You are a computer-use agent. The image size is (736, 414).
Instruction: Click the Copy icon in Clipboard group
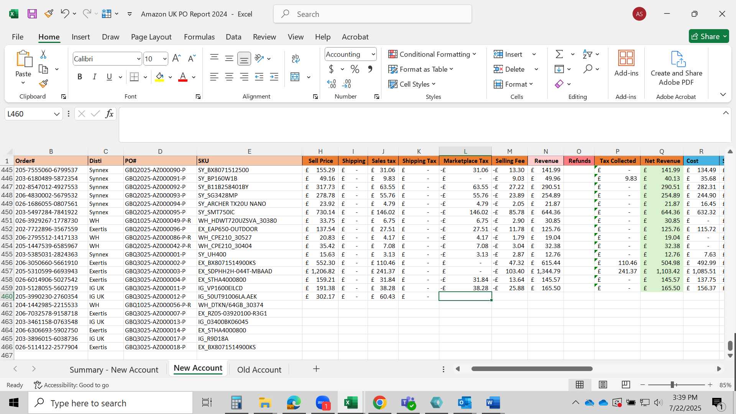point(43,69)
